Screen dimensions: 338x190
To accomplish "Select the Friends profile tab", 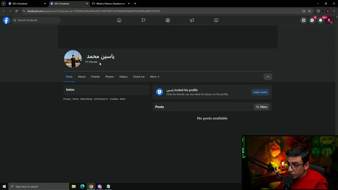I will pyautogui.click(x=95, y=77).
